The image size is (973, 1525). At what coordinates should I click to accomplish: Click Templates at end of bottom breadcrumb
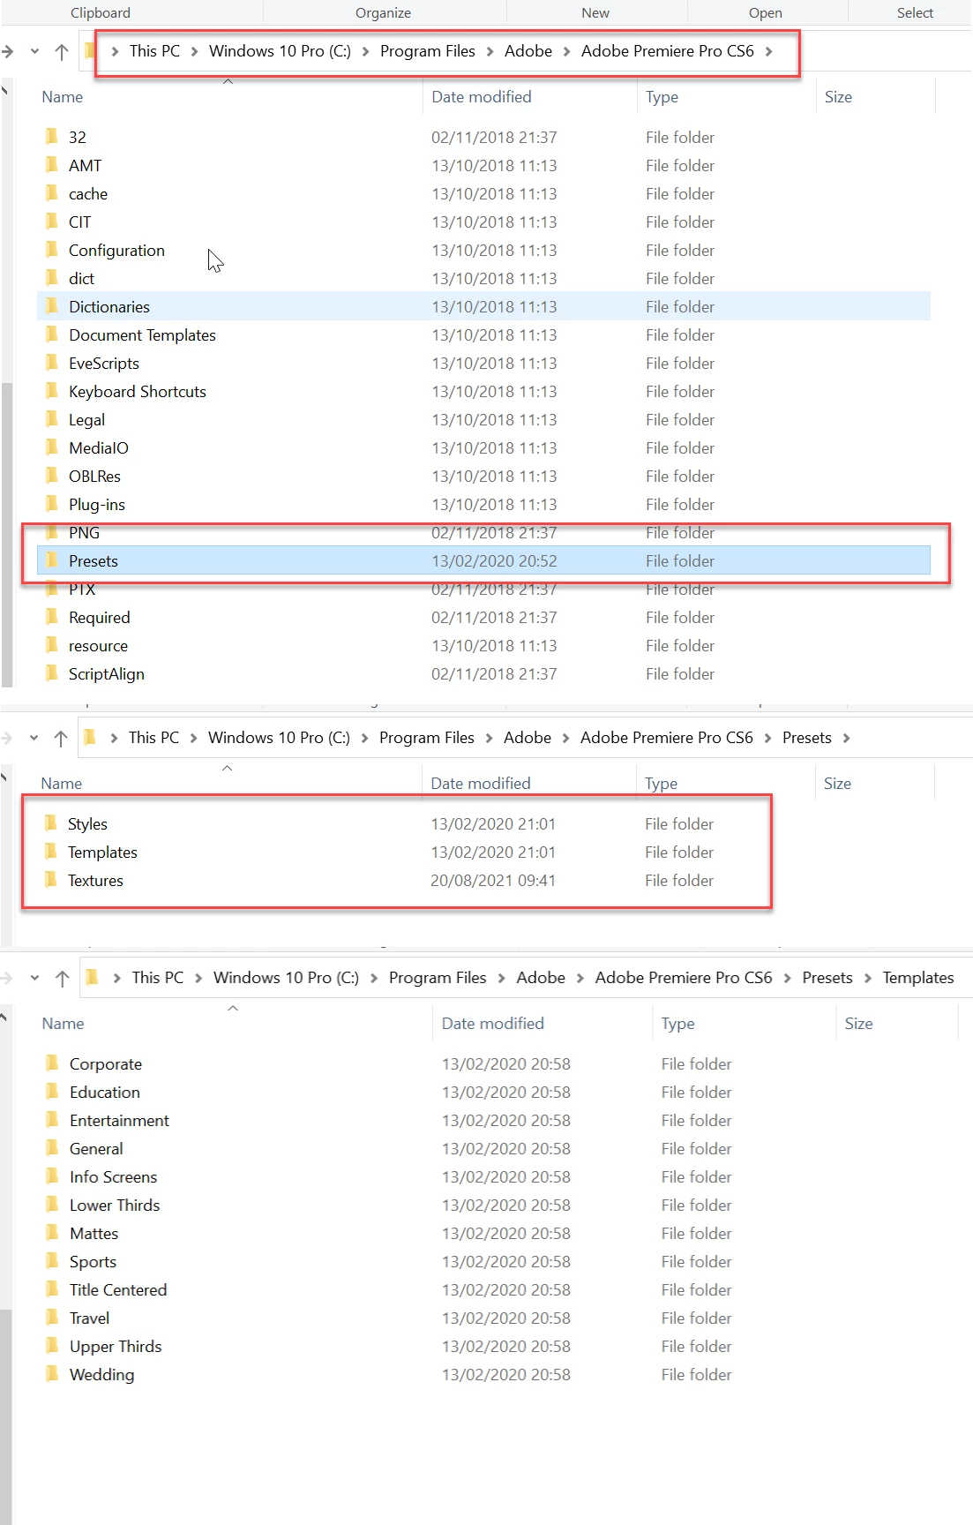tap(918, 978)
